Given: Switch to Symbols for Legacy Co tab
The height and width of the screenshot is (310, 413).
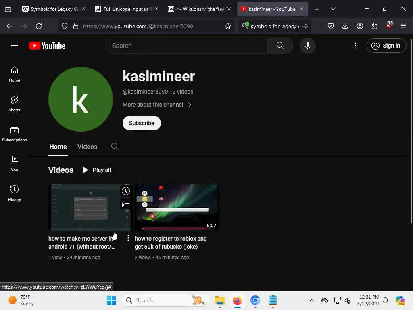Looking at the screenshot, I should (x=50, y=9).
